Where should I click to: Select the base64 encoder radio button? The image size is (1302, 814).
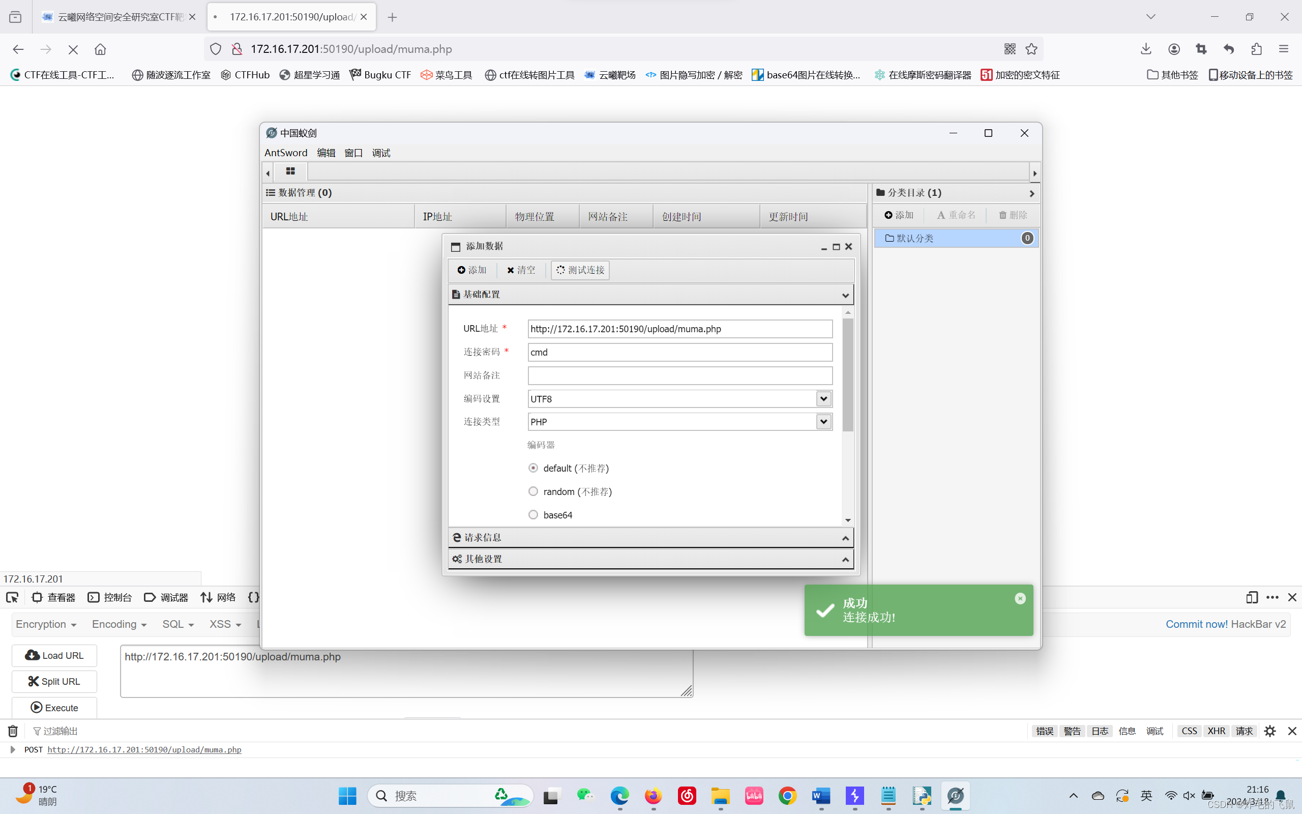532,515
